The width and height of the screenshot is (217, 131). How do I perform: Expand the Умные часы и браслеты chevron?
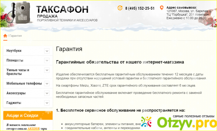pyautogui.click(x=47, y=70)
